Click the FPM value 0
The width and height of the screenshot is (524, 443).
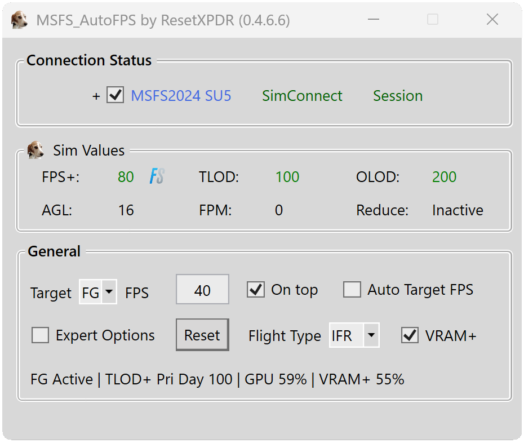(279, 210)
